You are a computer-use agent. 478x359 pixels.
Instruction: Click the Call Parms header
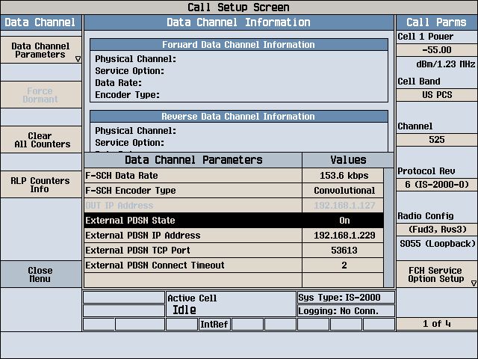436,22
